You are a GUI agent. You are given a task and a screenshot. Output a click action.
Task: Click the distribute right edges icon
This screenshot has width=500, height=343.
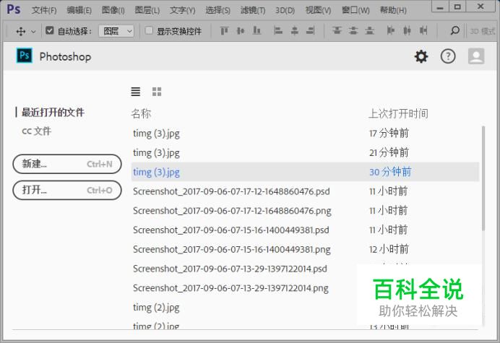point(423,30)
